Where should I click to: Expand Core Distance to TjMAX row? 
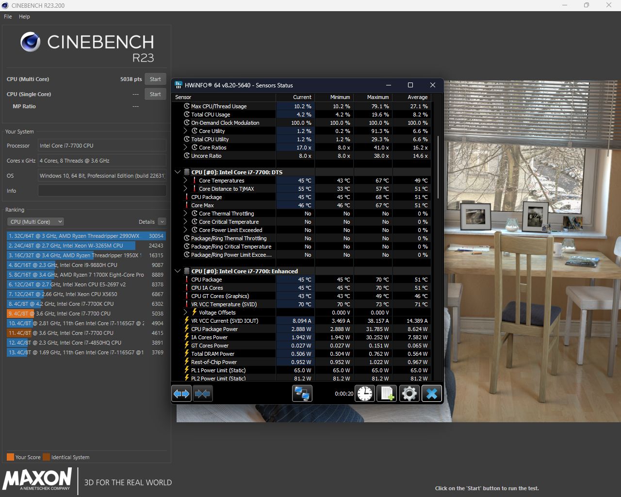coord(185,189)
